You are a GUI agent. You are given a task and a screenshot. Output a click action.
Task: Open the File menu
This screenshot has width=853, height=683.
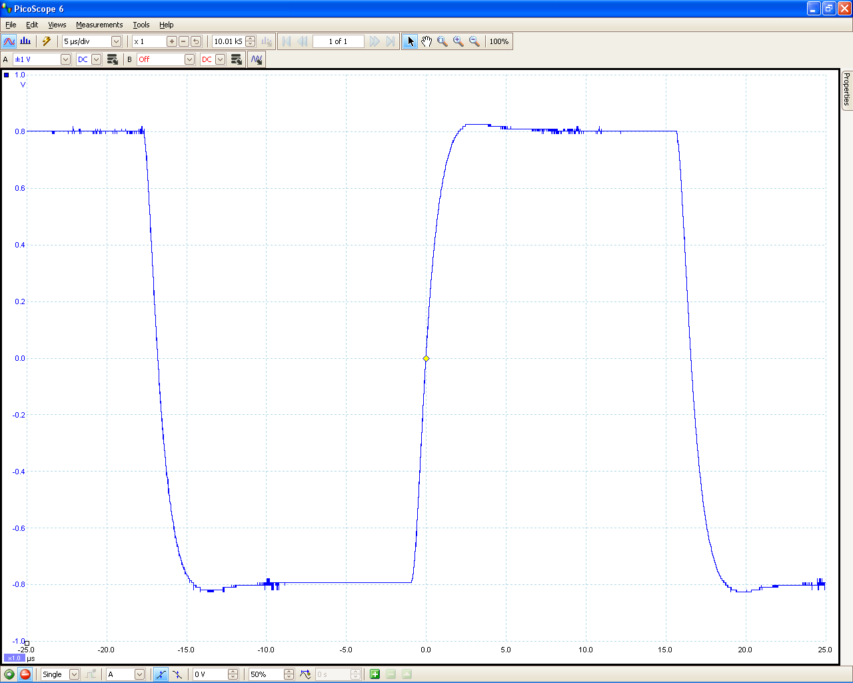(11, 25)
